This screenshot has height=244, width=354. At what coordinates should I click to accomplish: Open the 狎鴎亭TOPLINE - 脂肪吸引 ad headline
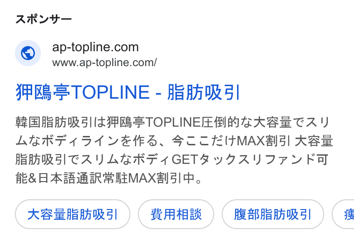click(128, 92)
